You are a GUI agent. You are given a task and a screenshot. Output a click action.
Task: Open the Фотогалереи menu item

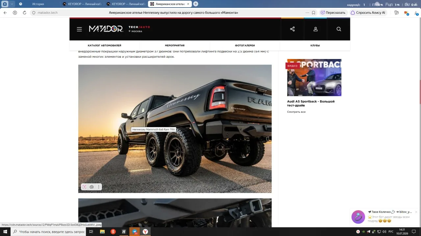click(x=245, y=46)
